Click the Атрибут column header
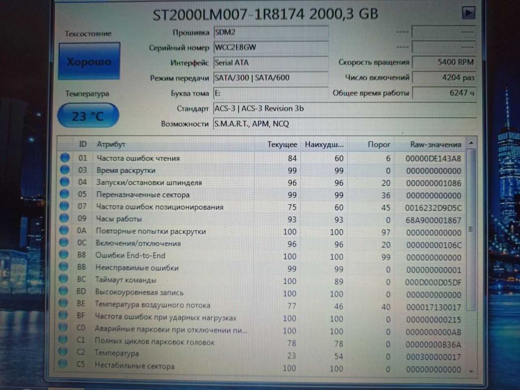This screenshot has width=520, height=390. [174, 144]
